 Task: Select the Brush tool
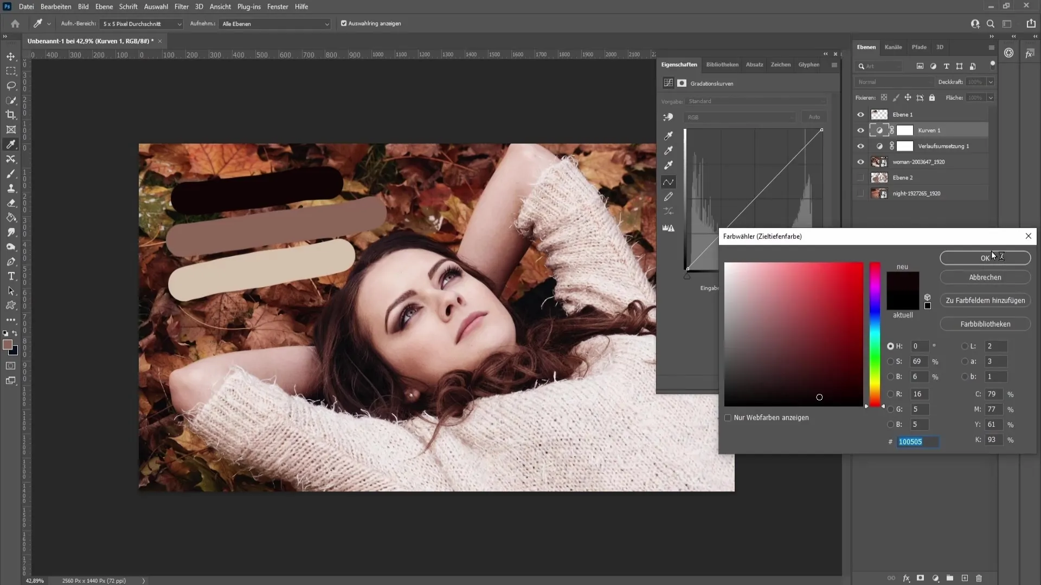click(11, 174)
